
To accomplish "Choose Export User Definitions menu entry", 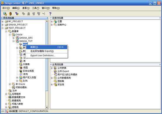I will click(x=47, y=55).
